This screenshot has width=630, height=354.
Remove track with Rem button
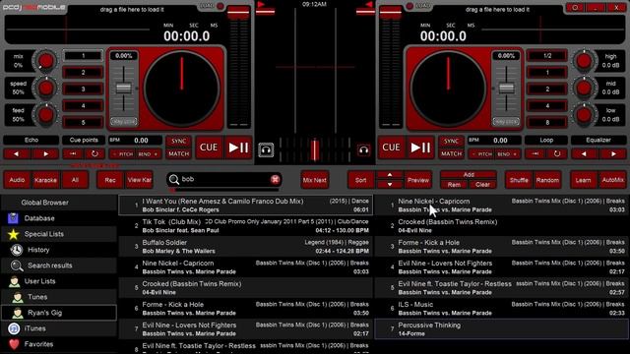(454, 185)
